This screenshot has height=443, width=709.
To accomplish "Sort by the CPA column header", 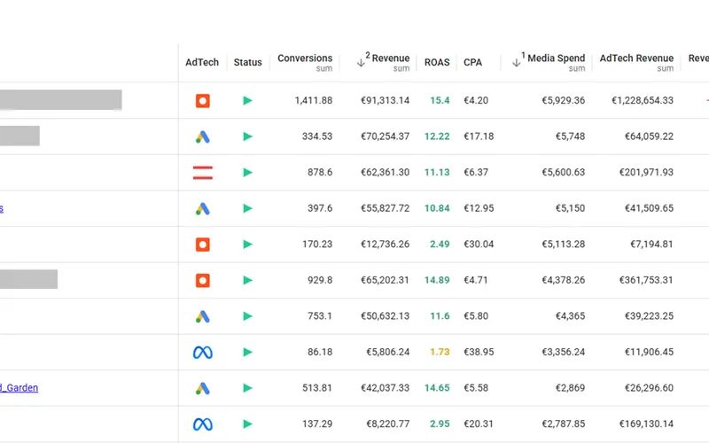I will pyautogui.click(x=472, y=62).
